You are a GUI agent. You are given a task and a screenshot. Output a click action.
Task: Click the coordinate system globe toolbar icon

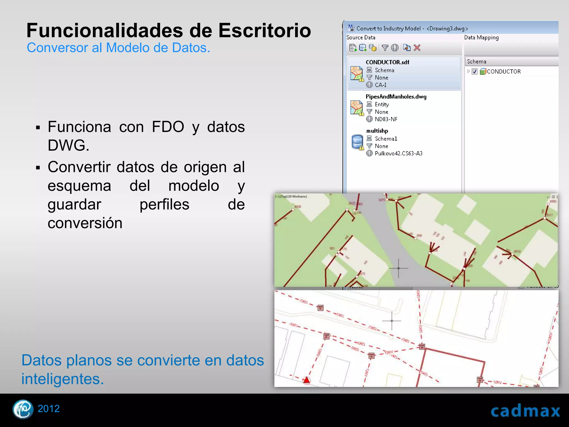point(395,48)
